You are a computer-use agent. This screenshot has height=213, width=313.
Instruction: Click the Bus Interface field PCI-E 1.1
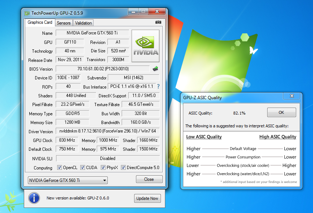pos(132,86)
